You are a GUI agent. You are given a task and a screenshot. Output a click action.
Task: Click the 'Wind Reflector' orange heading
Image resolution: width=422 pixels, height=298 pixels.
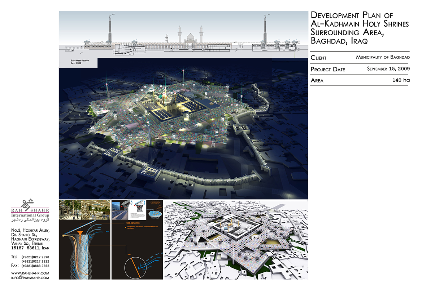coord(133,223)
